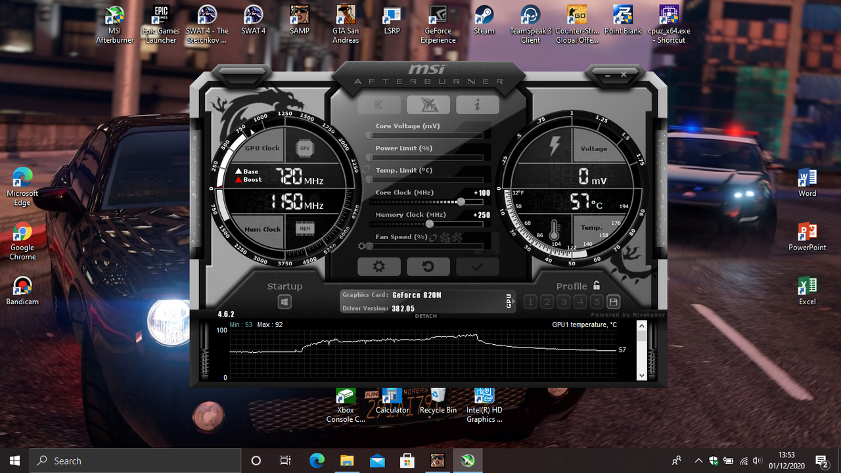Click the Power Limit slider handle
Image resolution: width=841 pixels, height=473 pixels.
point(369,158)
